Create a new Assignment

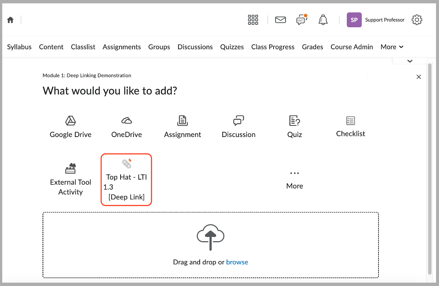point(183,126)
